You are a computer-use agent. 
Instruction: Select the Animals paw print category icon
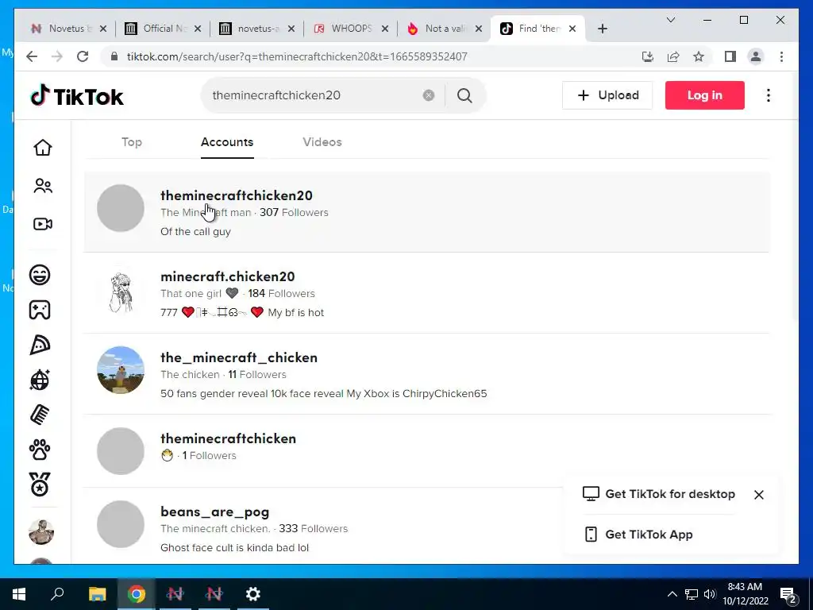[40, 450]
